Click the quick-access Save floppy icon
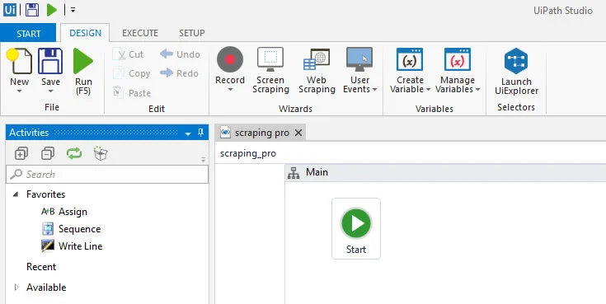Screen dimensions: 606x304 pos(32,10)
